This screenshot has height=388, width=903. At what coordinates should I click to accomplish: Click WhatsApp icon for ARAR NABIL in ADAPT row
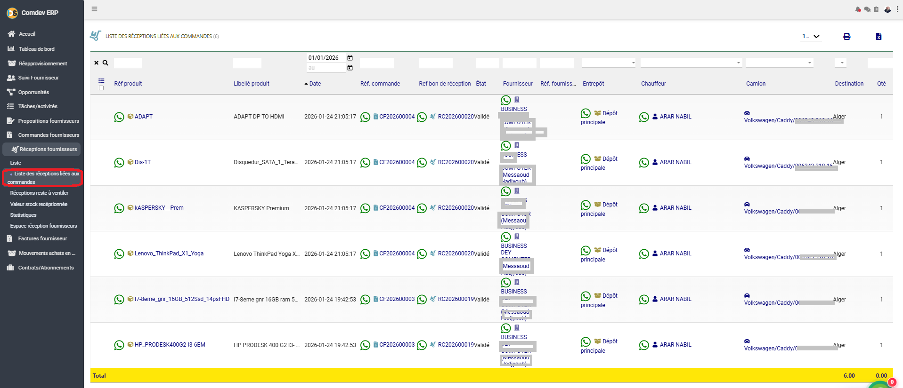[x=644, y=117]
